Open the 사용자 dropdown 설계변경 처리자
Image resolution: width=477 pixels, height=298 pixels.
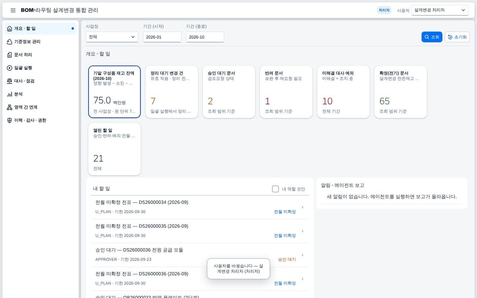point(440,10)
